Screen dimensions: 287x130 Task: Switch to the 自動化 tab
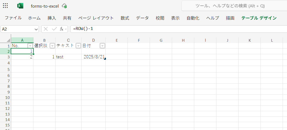pos(193,18)
